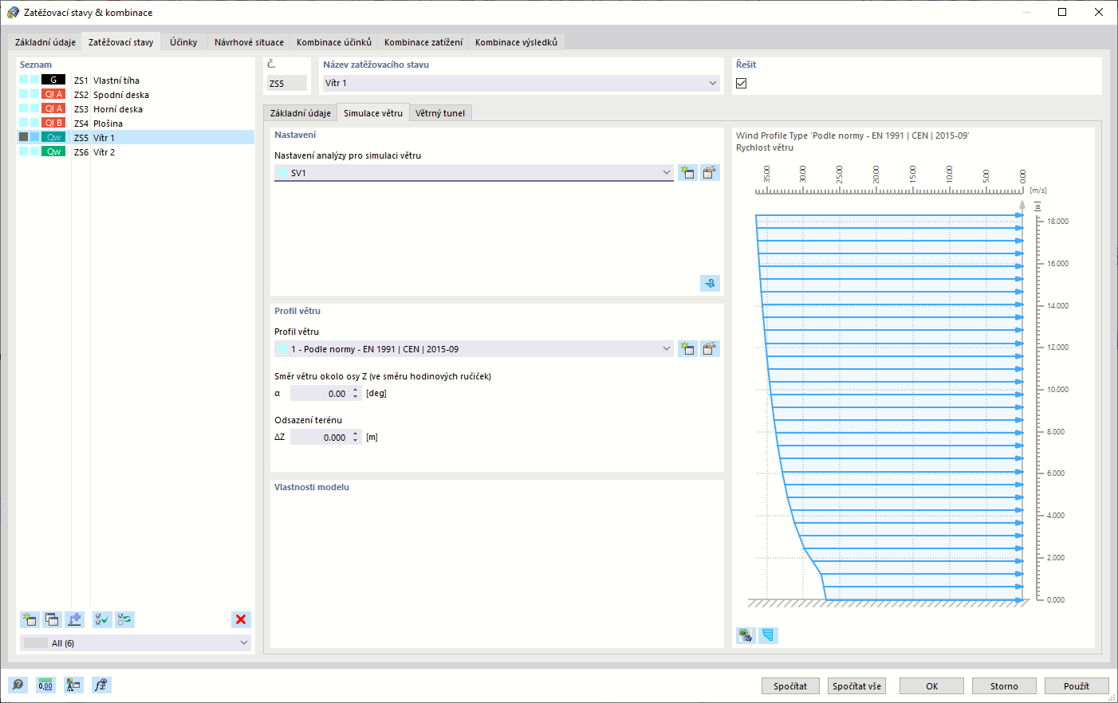Open the help speech-bubble icon
Image resolution: width=1118 pixels, height=703 pixels.
18,685
